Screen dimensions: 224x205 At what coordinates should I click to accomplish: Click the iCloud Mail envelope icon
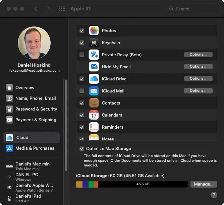pyautogui.click(x=94, y=91)
